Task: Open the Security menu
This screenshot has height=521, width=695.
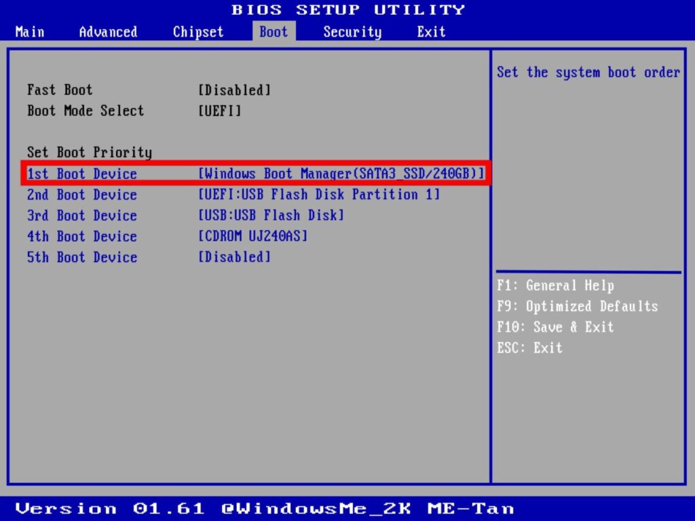Action: [352, 31]
